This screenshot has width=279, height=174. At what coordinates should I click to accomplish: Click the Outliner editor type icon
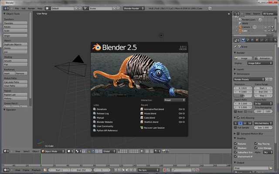[x=236, y=13]
